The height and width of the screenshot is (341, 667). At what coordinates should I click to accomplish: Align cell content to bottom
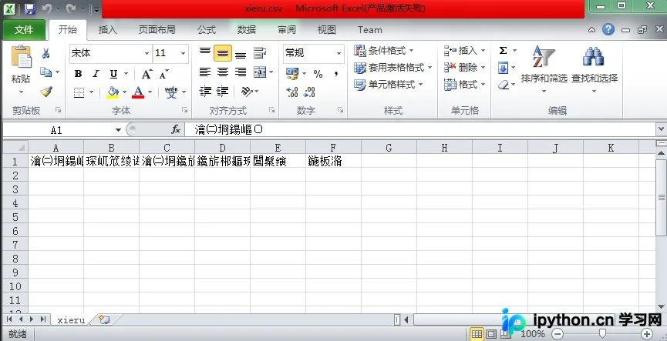point(241,54)
